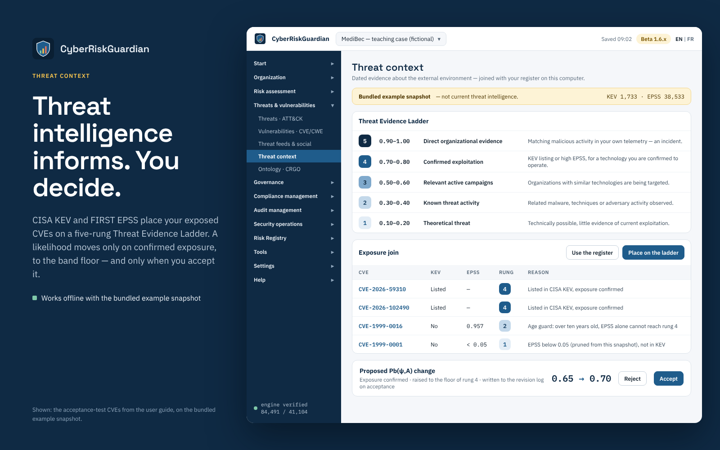
Task: Click the CyberRiskGuardian shield logo in app header
Action: 260,39
